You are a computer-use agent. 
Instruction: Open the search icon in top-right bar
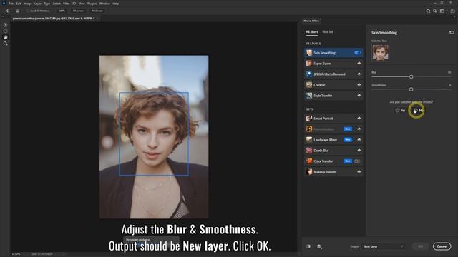tap(435, 11)
